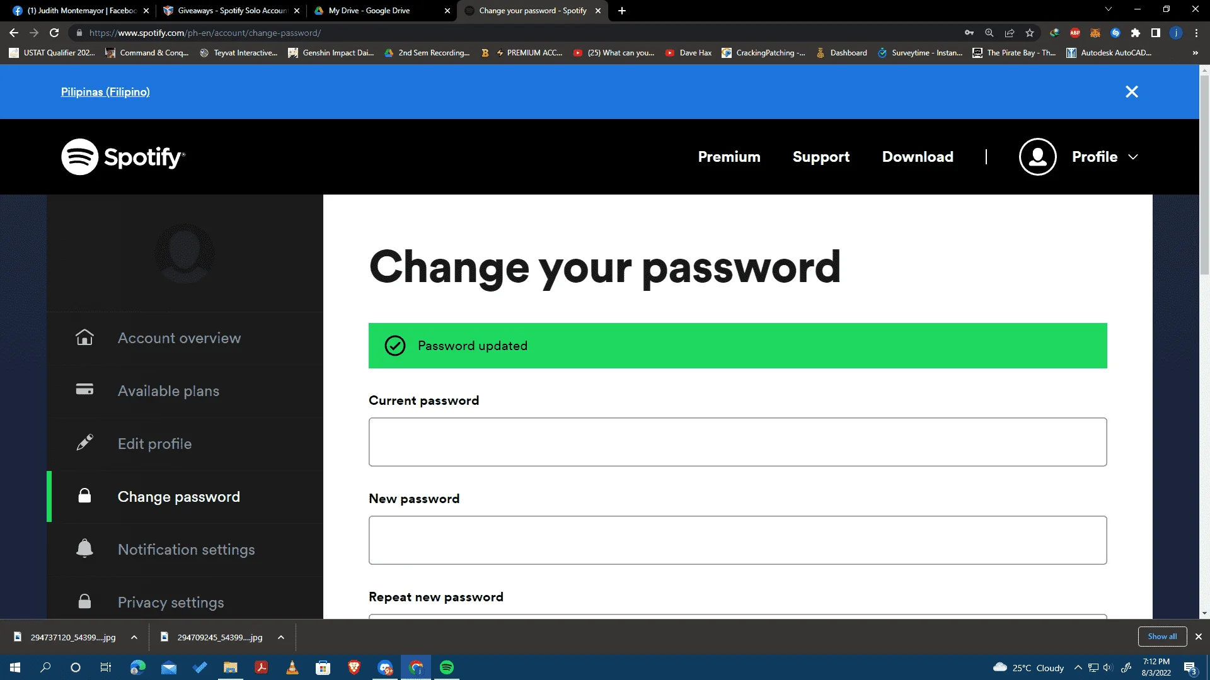Image resolution: width=1210 pixels, height=680 pixels.
Task: Click Show all downloads button
Action: [1162, 637]
